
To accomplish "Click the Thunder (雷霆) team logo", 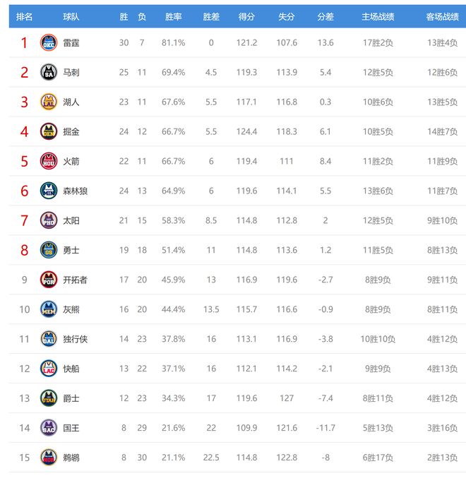I will [x=48, y=42].
